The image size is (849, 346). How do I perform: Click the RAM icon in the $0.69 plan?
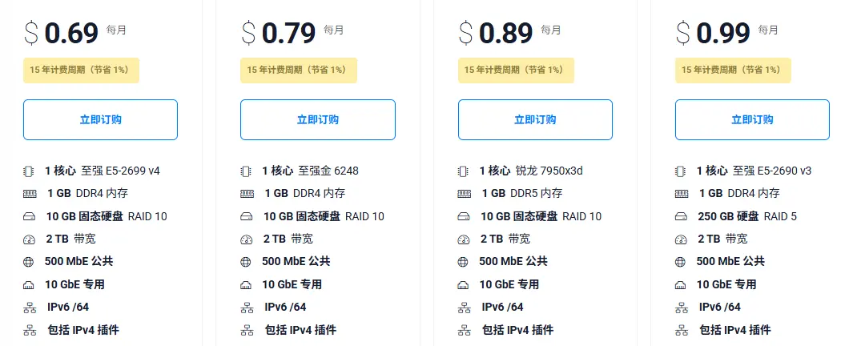pos(30,194)
